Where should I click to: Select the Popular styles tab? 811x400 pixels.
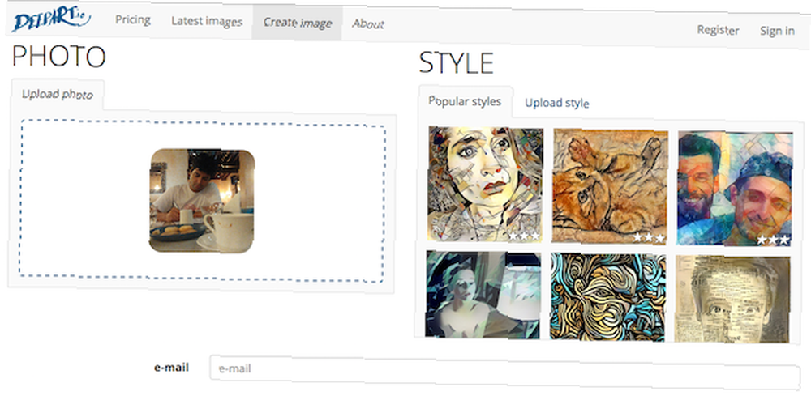coord(465,101)
